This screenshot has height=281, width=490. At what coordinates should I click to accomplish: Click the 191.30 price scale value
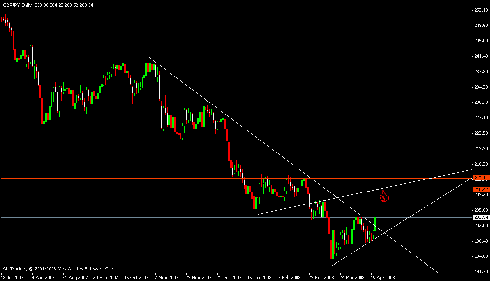click(481, 272)
